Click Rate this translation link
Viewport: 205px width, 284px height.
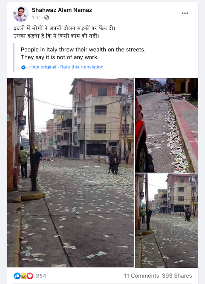click(82, 67)
